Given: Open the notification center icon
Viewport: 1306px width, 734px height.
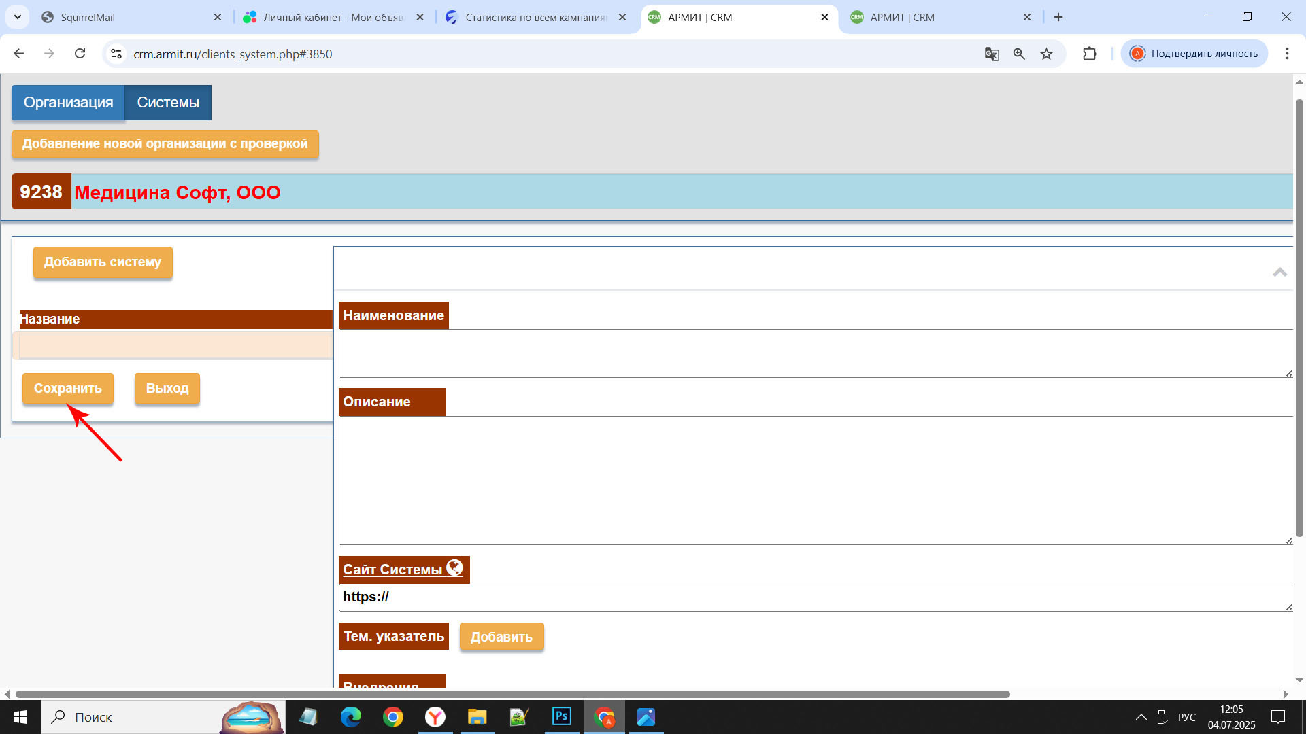Looking at the screenshot, I should click(x=1278, y=717).
